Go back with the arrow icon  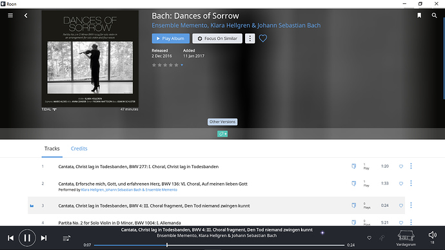tap(26, 15)
